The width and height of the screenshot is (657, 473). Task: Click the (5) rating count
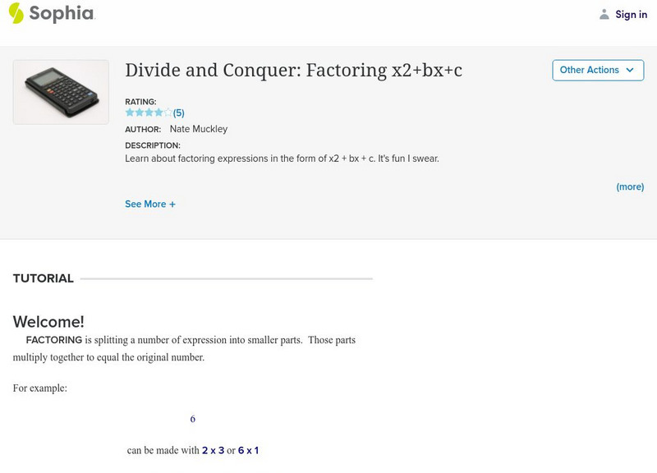179,113
